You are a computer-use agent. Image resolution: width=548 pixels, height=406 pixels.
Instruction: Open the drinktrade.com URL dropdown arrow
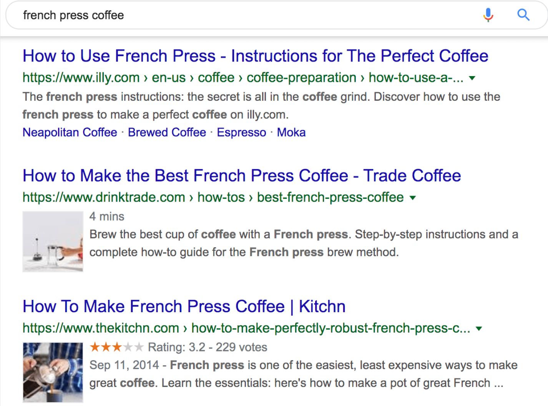point(413,198)
